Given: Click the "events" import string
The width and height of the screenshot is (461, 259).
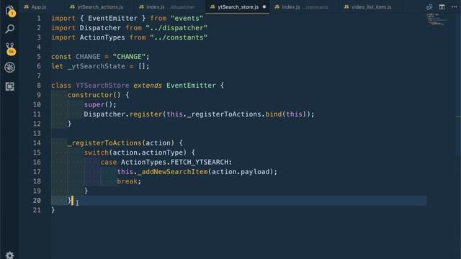Looking at the screenshot, I should [x=187, y=18].
